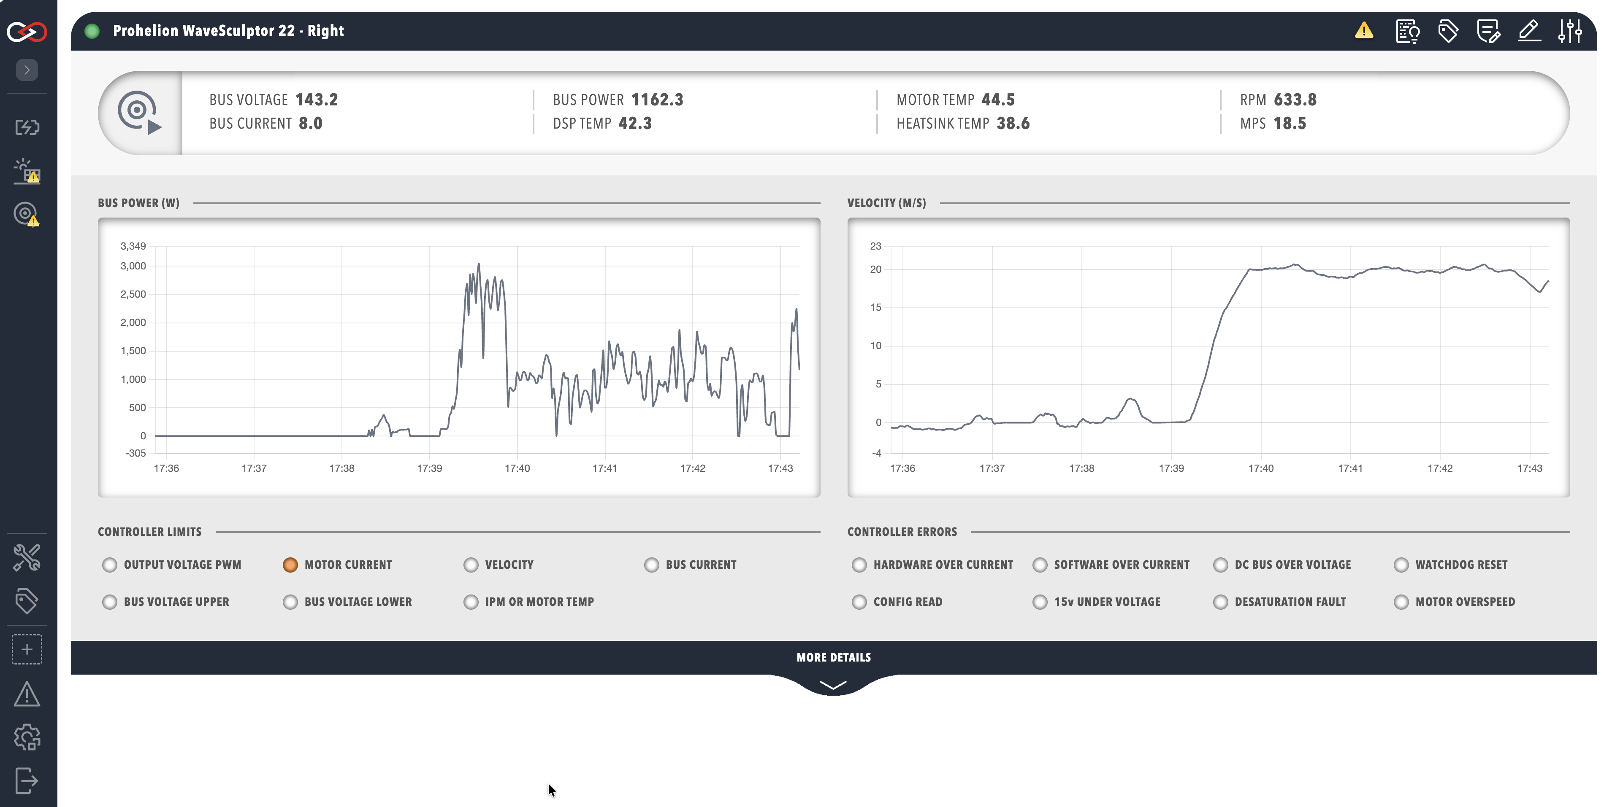Select the Watchdog Reset error indicator
This screenshot has height=807, width=1604.
(1402, 565)
